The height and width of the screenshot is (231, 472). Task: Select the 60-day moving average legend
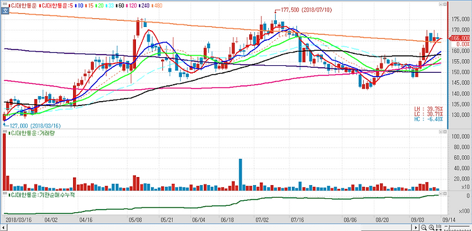(x=120, y=6)
